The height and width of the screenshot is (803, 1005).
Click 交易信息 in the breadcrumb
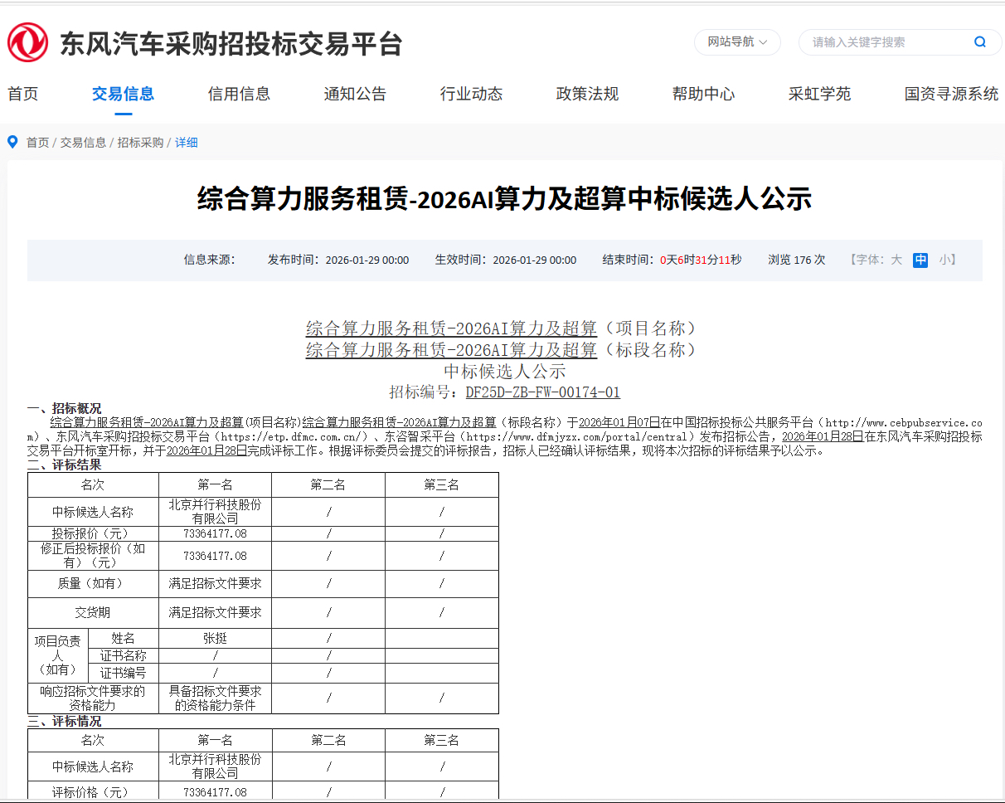tap(83, 143)
